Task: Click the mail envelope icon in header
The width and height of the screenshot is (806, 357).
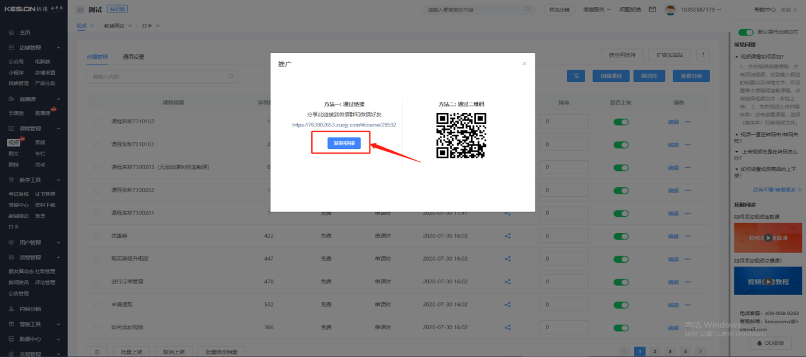Action: [652, 10]
